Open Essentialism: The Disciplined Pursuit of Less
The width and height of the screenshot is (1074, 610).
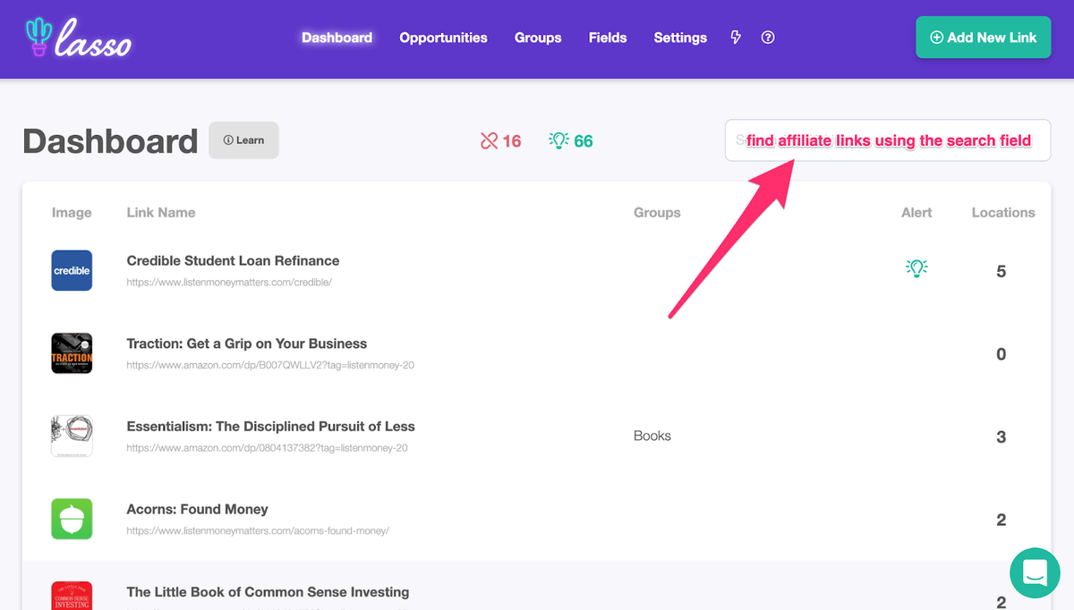coord(271,427)
